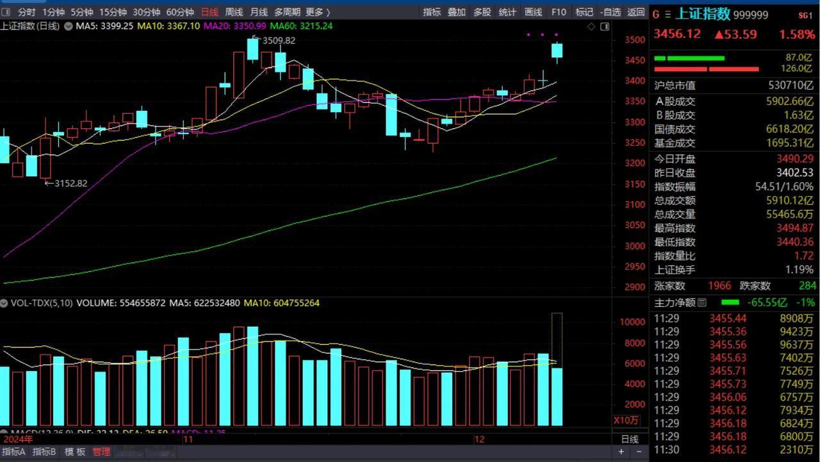Expand the dropdown arrow beside 上证指数(日线)
The width and height of the screenshot is (820, 462).
coord(68,26)
